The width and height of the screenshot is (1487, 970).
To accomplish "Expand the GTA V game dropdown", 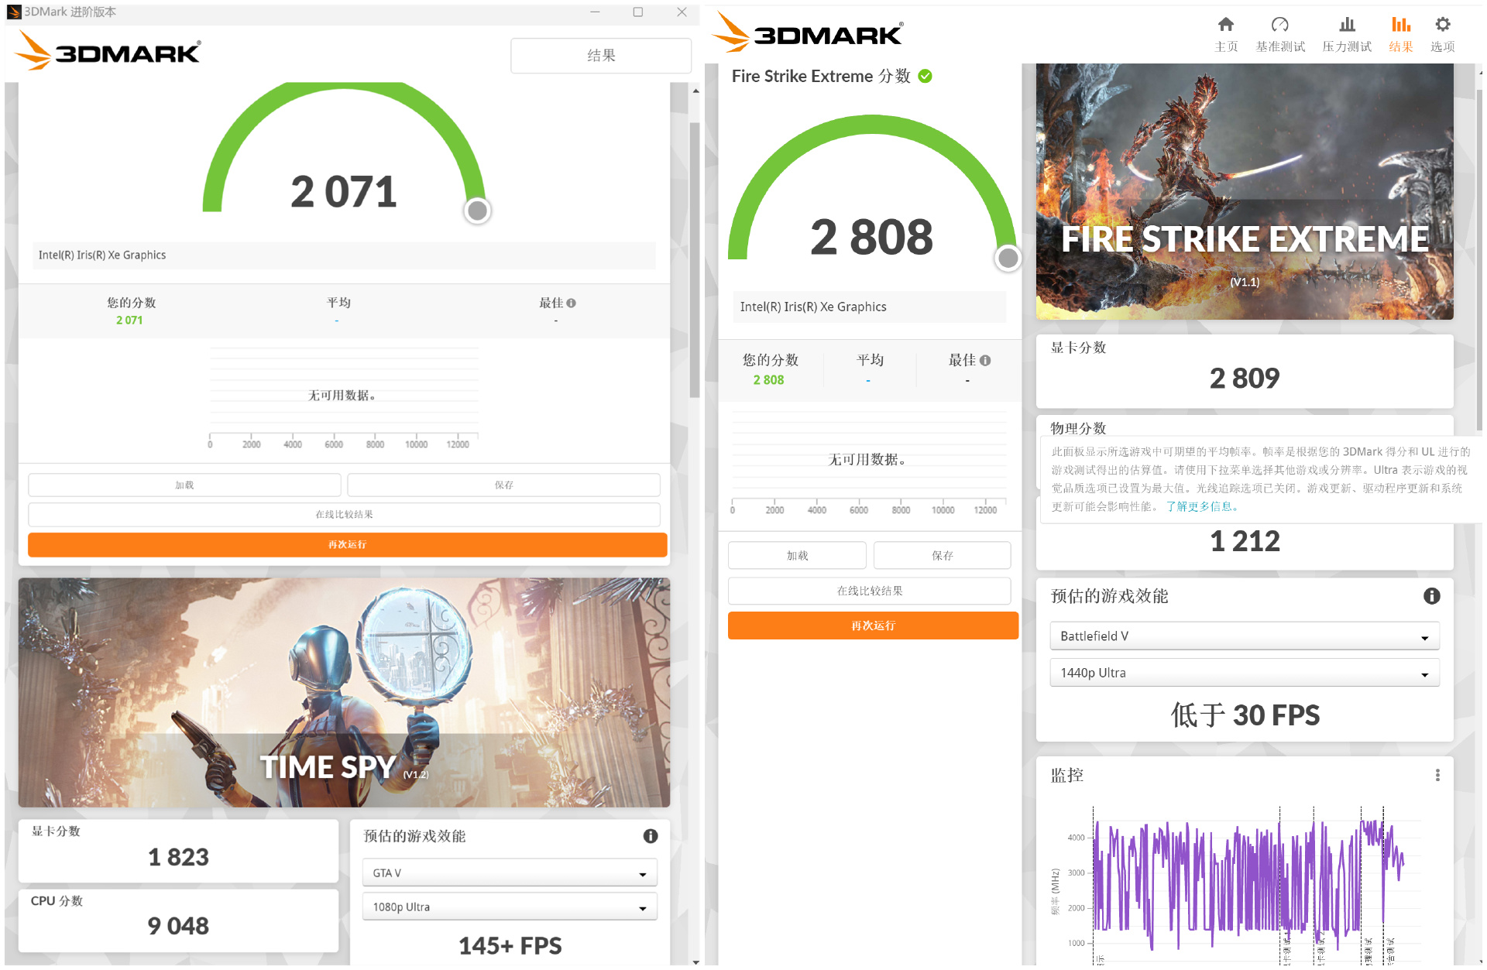I will pos(509,872).
